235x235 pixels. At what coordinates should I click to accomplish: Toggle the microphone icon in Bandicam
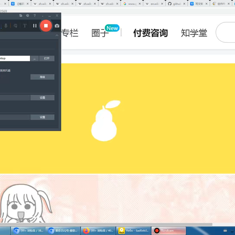6,26
